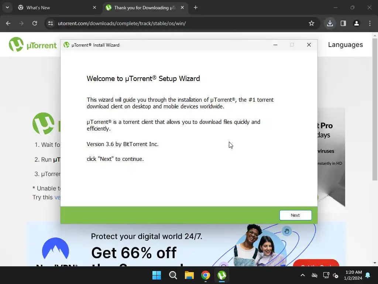Switch to Chrome on the taskbar

click(205, 275)
